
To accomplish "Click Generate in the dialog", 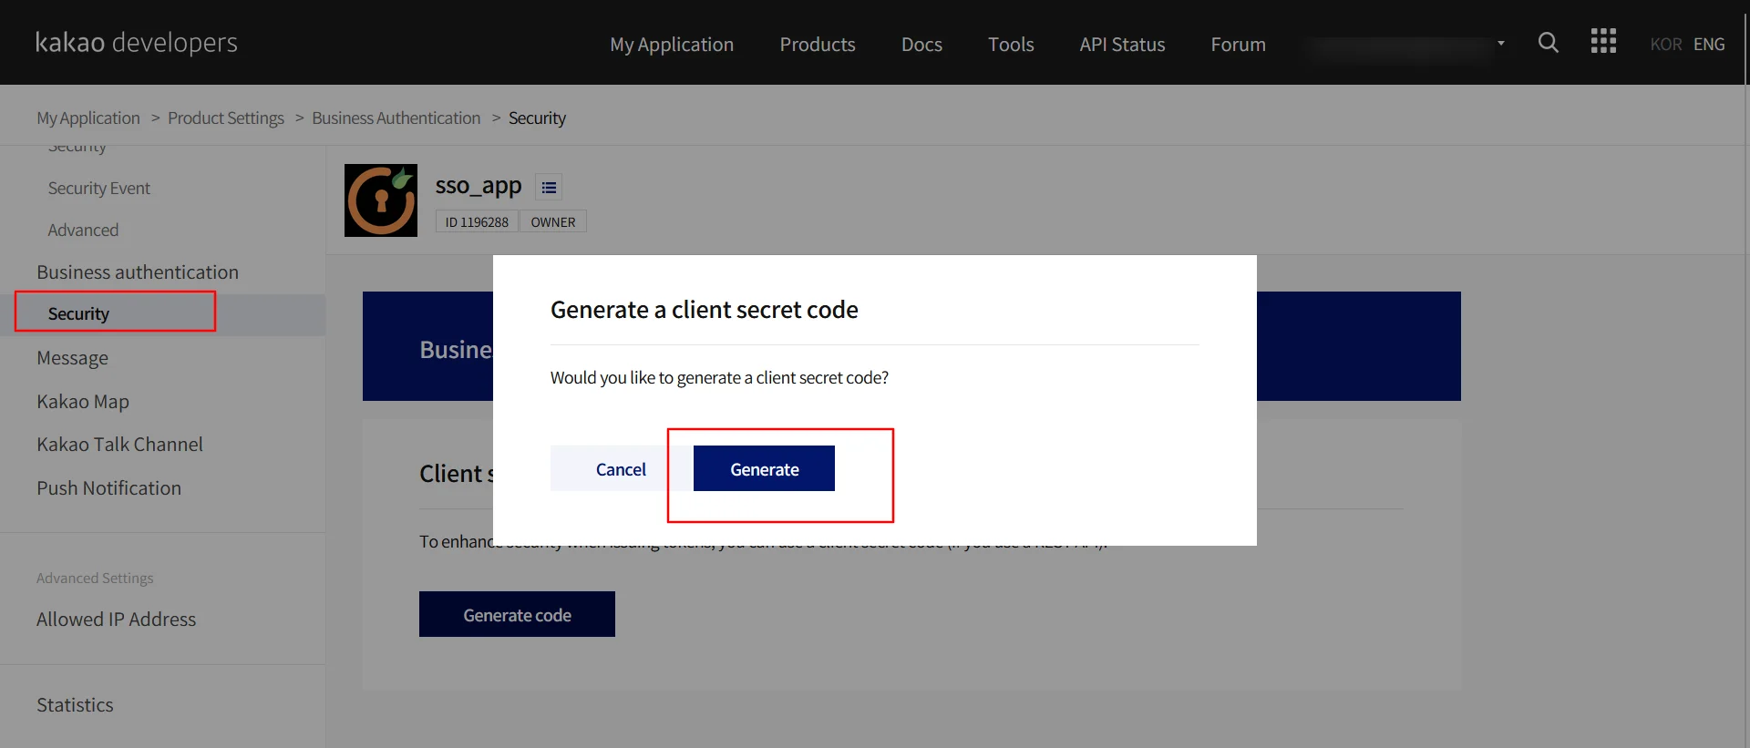I will pyautogui.click(x=764, y=468).
